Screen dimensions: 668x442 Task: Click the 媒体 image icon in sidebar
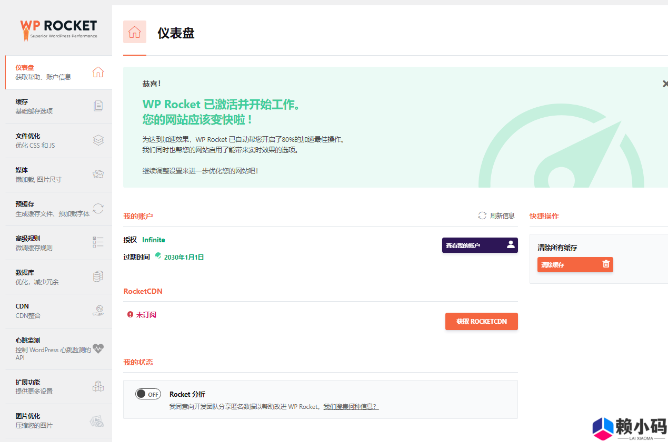[98, 174]
